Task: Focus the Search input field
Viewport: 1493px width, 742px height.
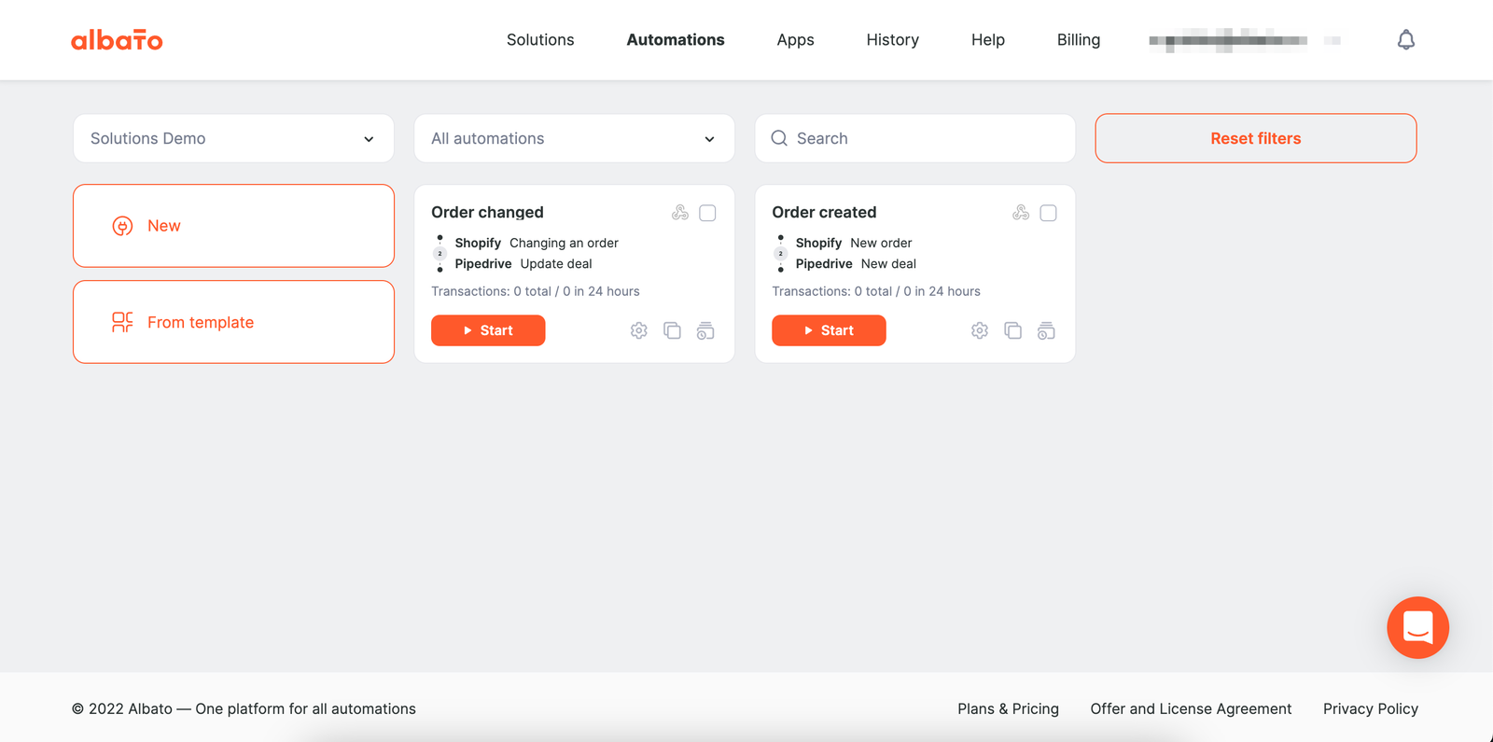Action: [914, 138]
